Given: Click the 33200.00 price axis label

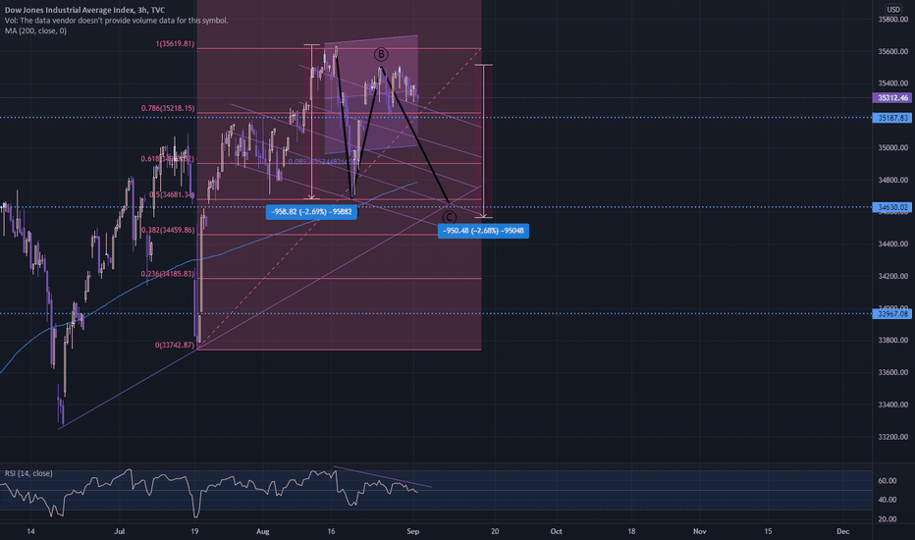Looking at the screenshot, I should click(892, 437).
